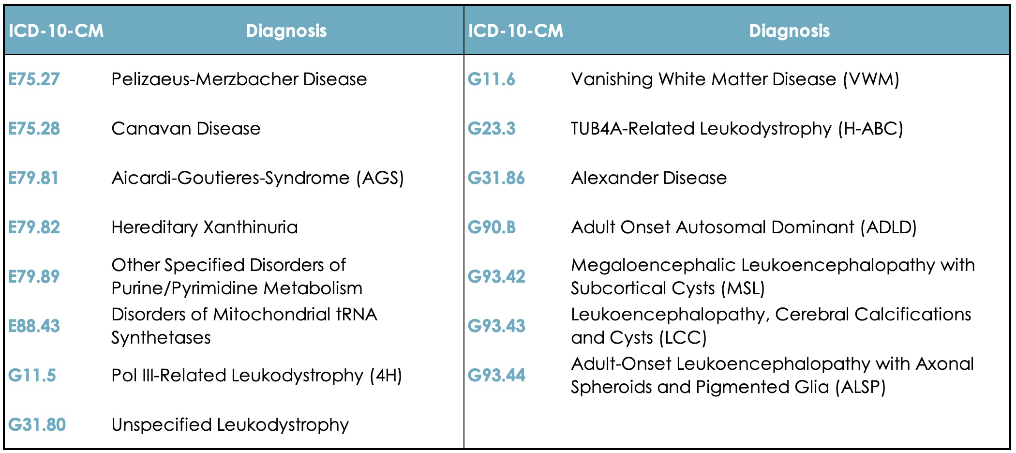Select the G90.B code
The image size is (1016, 453).
pyautogui.click(x=492, y=227)
